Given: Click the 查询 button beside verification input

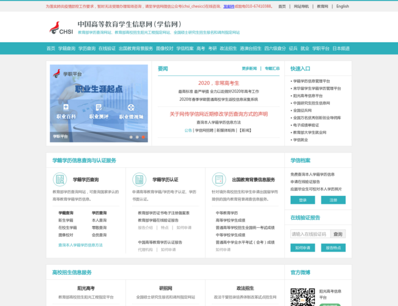Looking at the screenshot, I should point(338,234).
